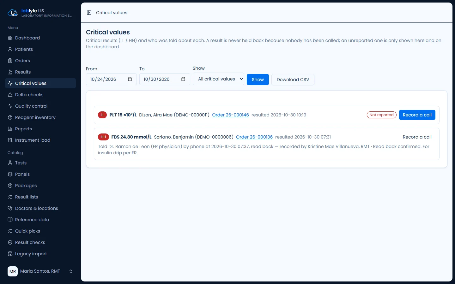Open Instrument load

coord(40,140)
